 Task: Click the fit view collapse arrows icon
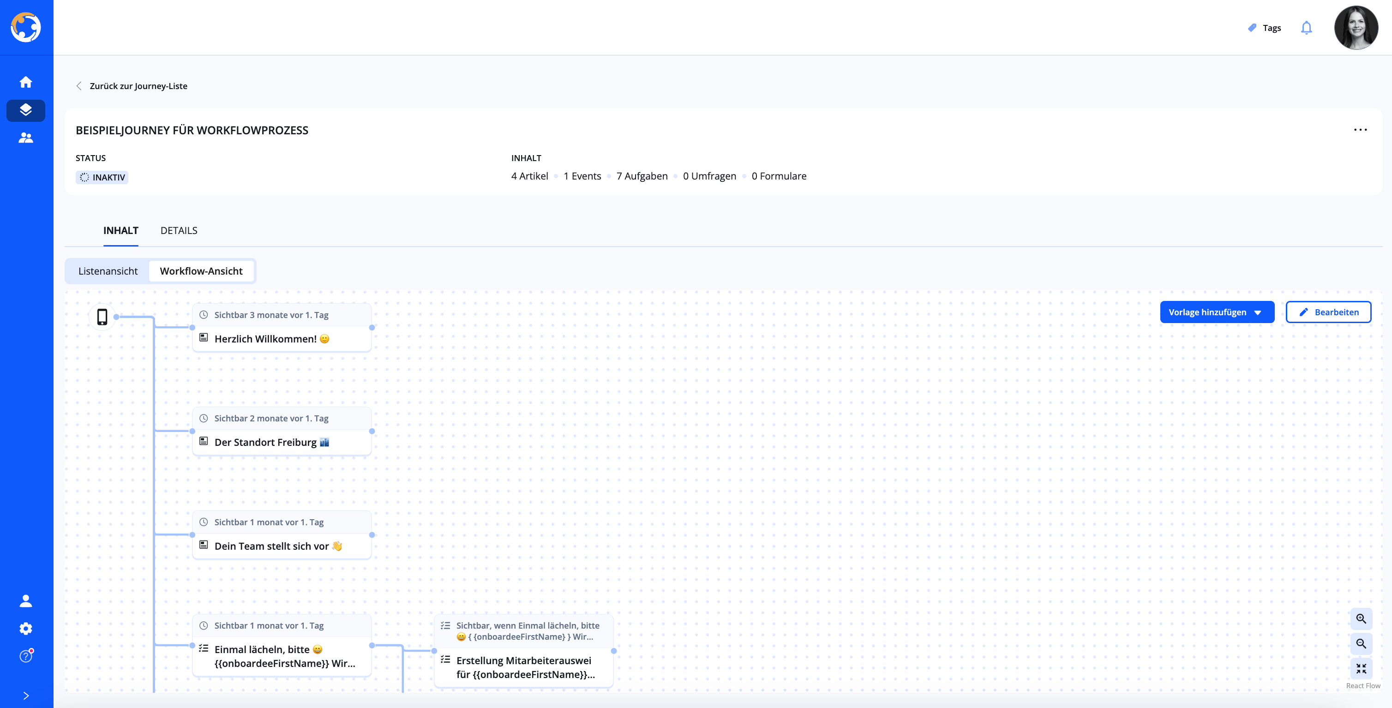click(x=1361, y=669)
